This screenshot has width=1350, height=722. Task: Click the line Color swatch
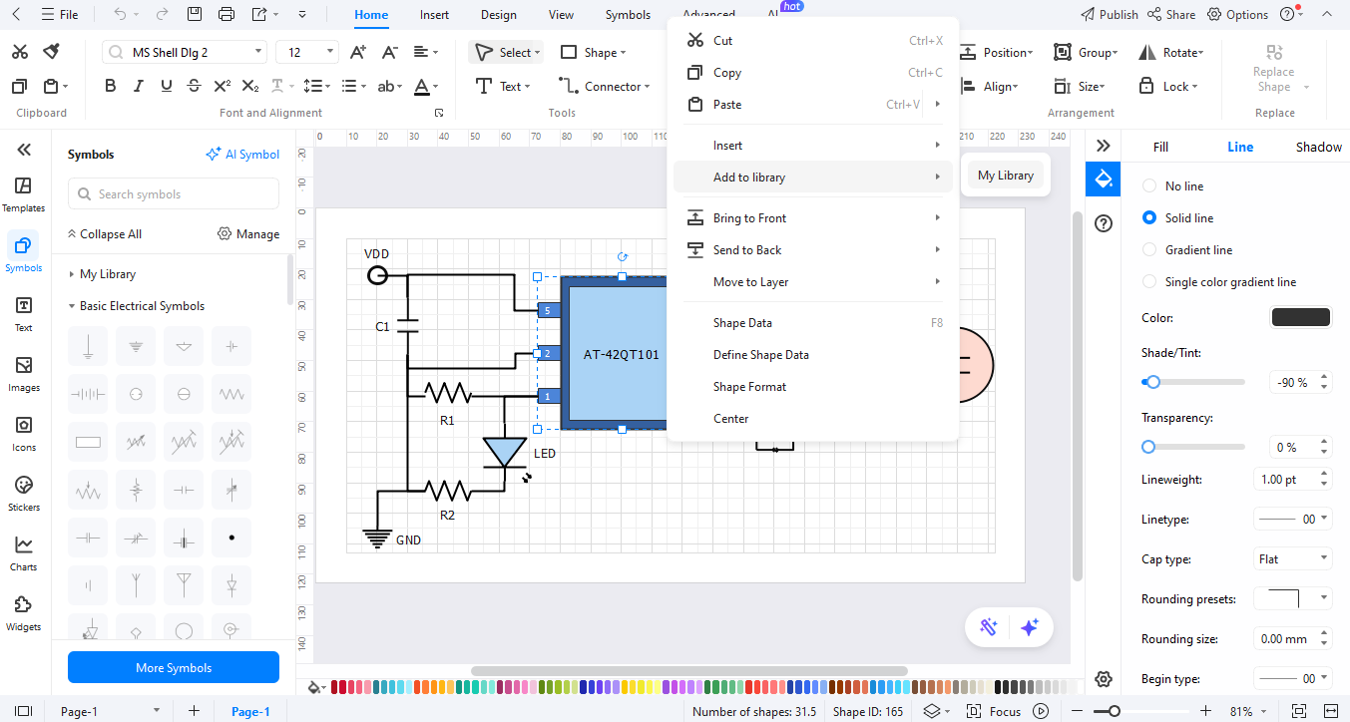pos(1300,317)
